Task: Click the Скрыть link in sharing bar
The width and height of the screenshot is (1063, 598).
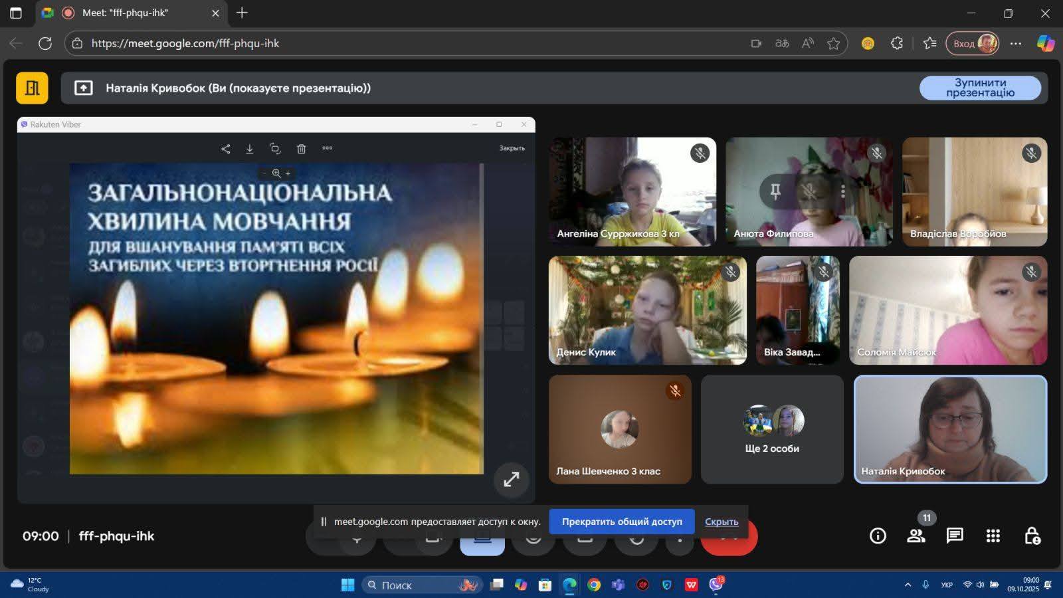Action: (721, 522)
